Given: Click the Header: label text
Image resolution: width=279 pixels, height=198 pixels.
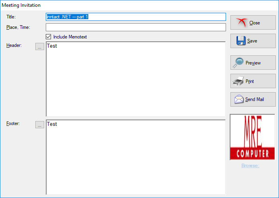Looking at the screenshot, I should (14, 45).
